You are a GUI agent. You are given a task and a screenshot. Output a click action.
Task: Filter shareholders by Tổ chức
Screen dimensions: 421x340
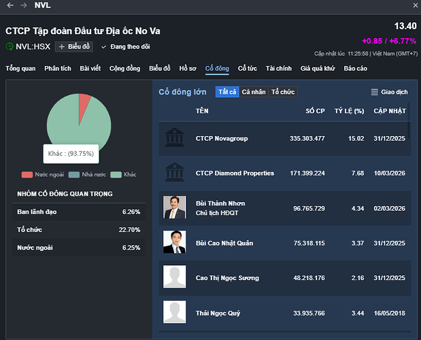(x=283, y=92)
